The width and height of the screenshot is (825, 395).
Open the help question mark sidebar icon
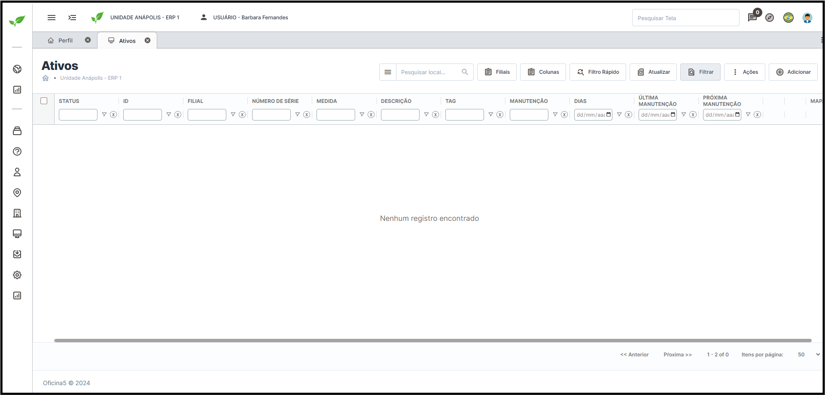pos(17,151)
